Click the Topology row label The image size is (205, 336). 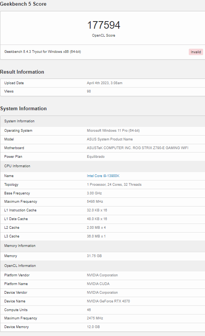[11, 185]
